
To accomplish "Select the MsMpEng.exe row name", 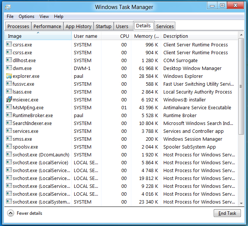I will (28, 108).
